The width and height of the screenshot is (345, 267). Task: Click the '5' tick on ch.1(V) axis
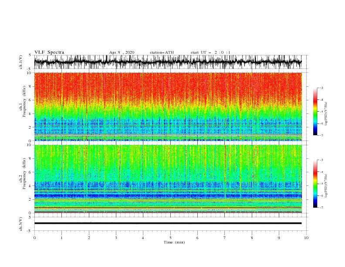[x=30, y=55]
